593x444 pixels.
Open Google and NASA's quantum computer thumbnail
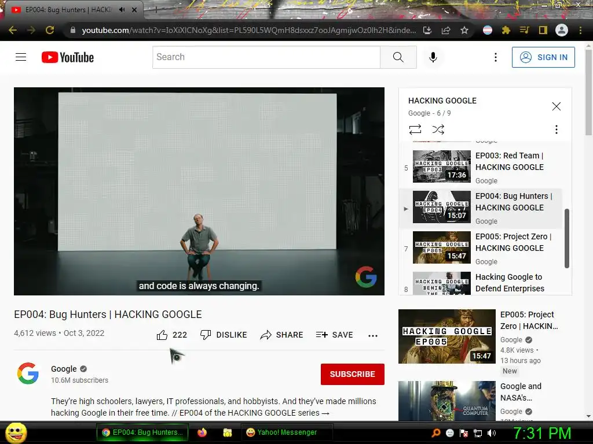coord(446,401)
